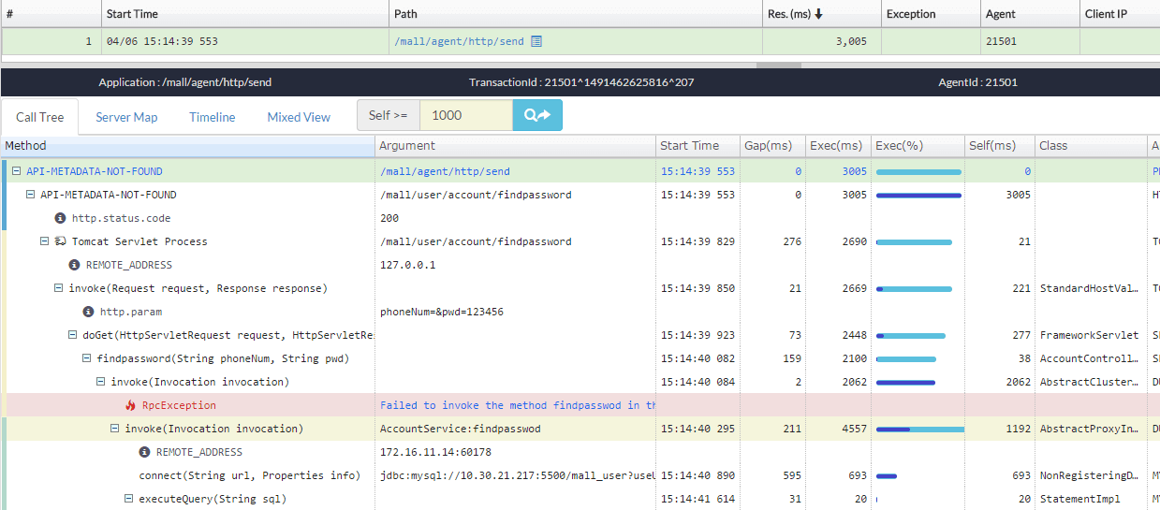The width and height of the screenshot is (1160, 510).
Task: Collapse the top API-METADATA-NOT-FOUND root node
Action: tap(16, 171)
